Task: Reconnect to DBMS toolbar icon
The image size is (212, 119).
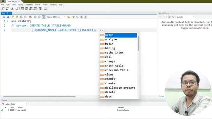Action: 45,9
